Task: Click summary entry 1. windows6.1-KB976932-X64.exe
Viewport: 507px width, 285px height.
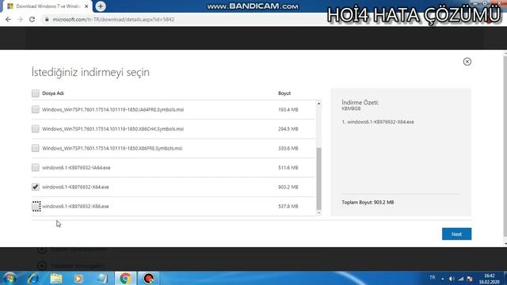Action: tap(378, 122)
